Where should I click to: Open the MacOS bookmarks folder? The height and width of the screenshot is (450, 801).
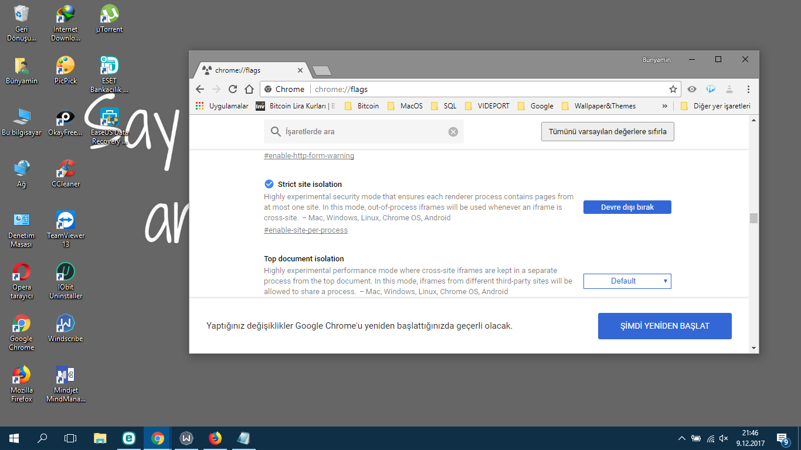(x=405, y=106)
